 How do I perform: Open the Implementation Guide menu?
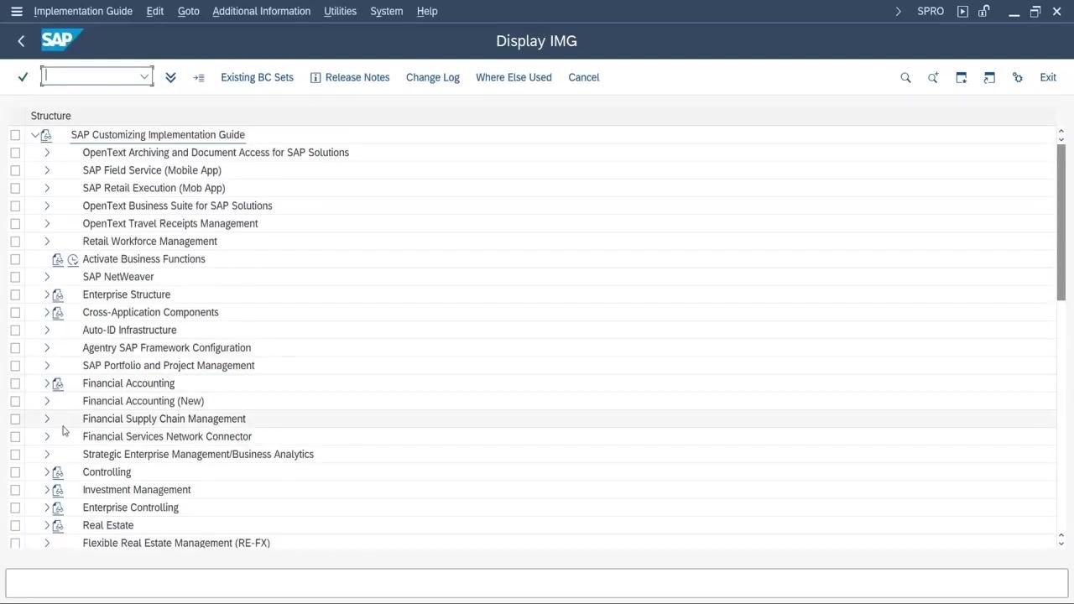[x=83, y=11]
